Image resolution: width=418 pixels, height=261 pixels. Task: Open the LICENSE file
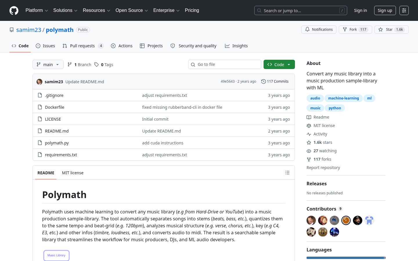point(53,119)
